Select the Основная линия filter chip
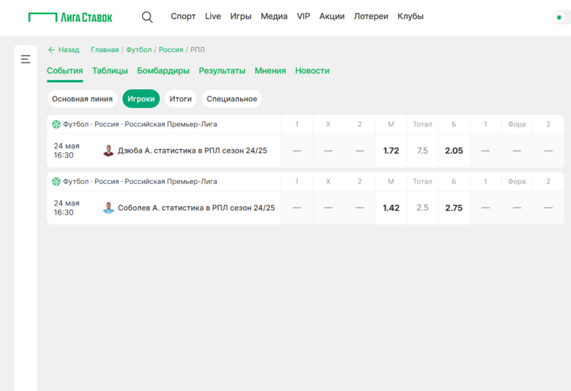This screenshot has width=571, height=391. 82,99
